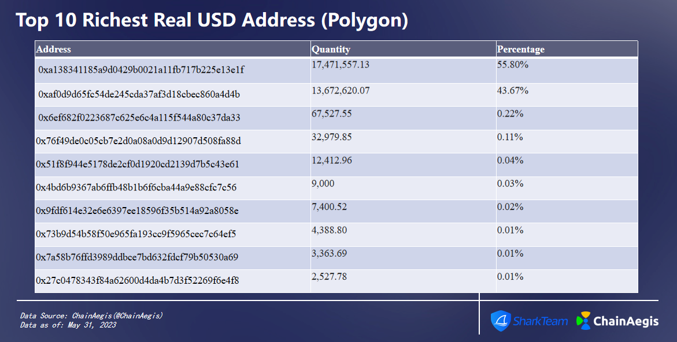This screenshot has width=677, height=342.
Task: Open address starting with 0x7a58b76ffd3989dd
Action: [137, 257]
